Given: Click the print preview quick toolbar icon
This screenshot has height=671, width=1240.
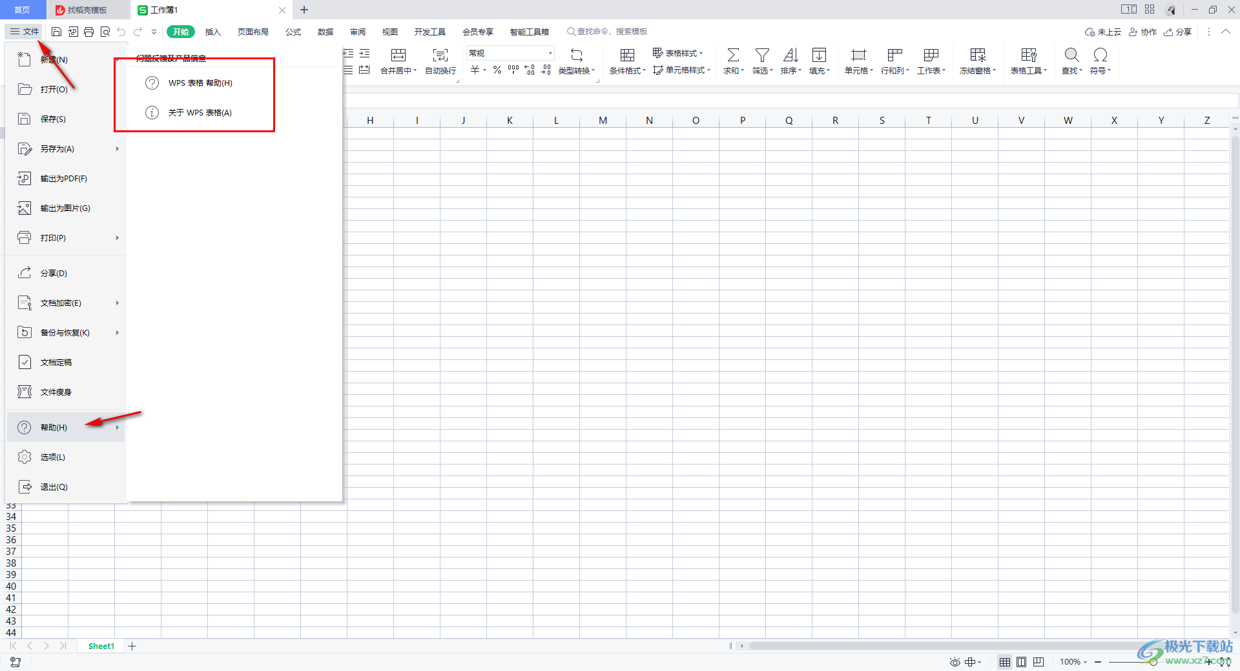Looking at the screenshot, I should click(105, 32).
